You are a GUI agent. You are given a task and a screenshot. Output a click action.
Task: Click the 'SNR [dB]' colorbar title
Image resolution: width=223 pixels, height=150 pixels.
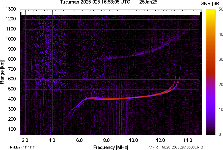211,4
